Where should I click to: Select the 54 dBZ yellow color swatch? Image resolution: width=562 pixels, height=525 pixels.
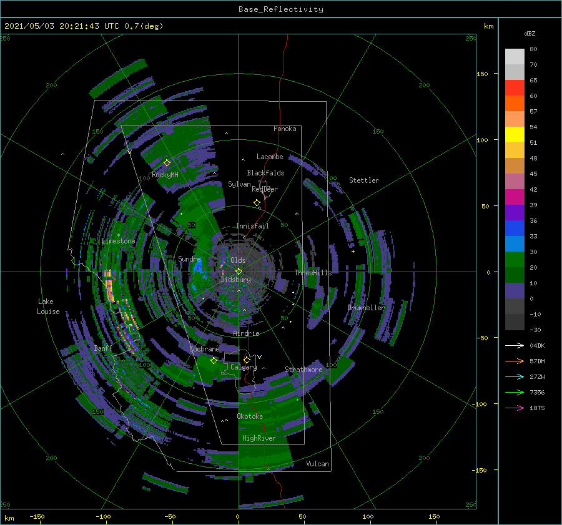(515, 134)
